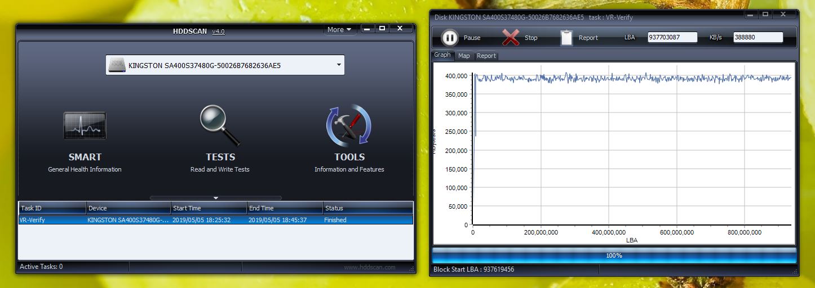This screenshot has height=288, width=815.
Task: Click the Report clipboard icon
Action: click(566, 38)
